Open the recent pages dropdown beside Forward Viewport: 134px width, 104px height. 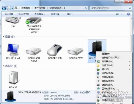[x=13, y=8]
